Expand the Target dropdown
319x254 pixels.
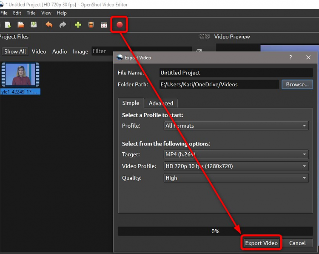[x=236, y=154]
